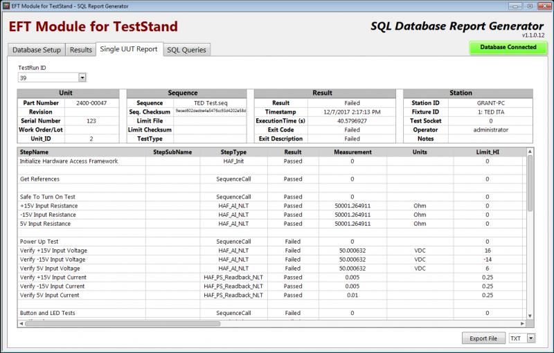Click the TestRun ID field showing 39

click(48, 78)
